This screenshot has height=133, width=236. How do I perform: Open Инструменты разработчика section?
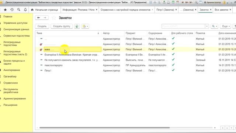tap(11, 91)
